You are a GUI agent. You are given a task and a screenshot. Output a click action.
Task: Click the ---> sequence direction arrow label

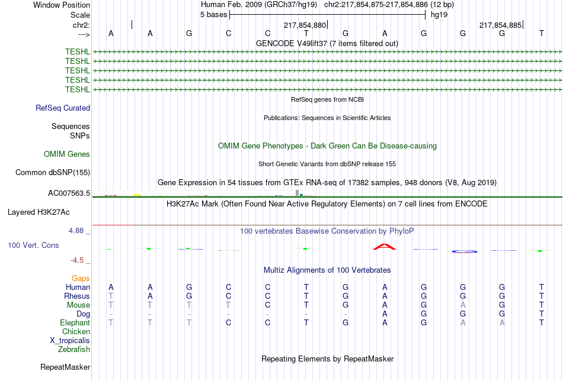[x=84, y=34]
